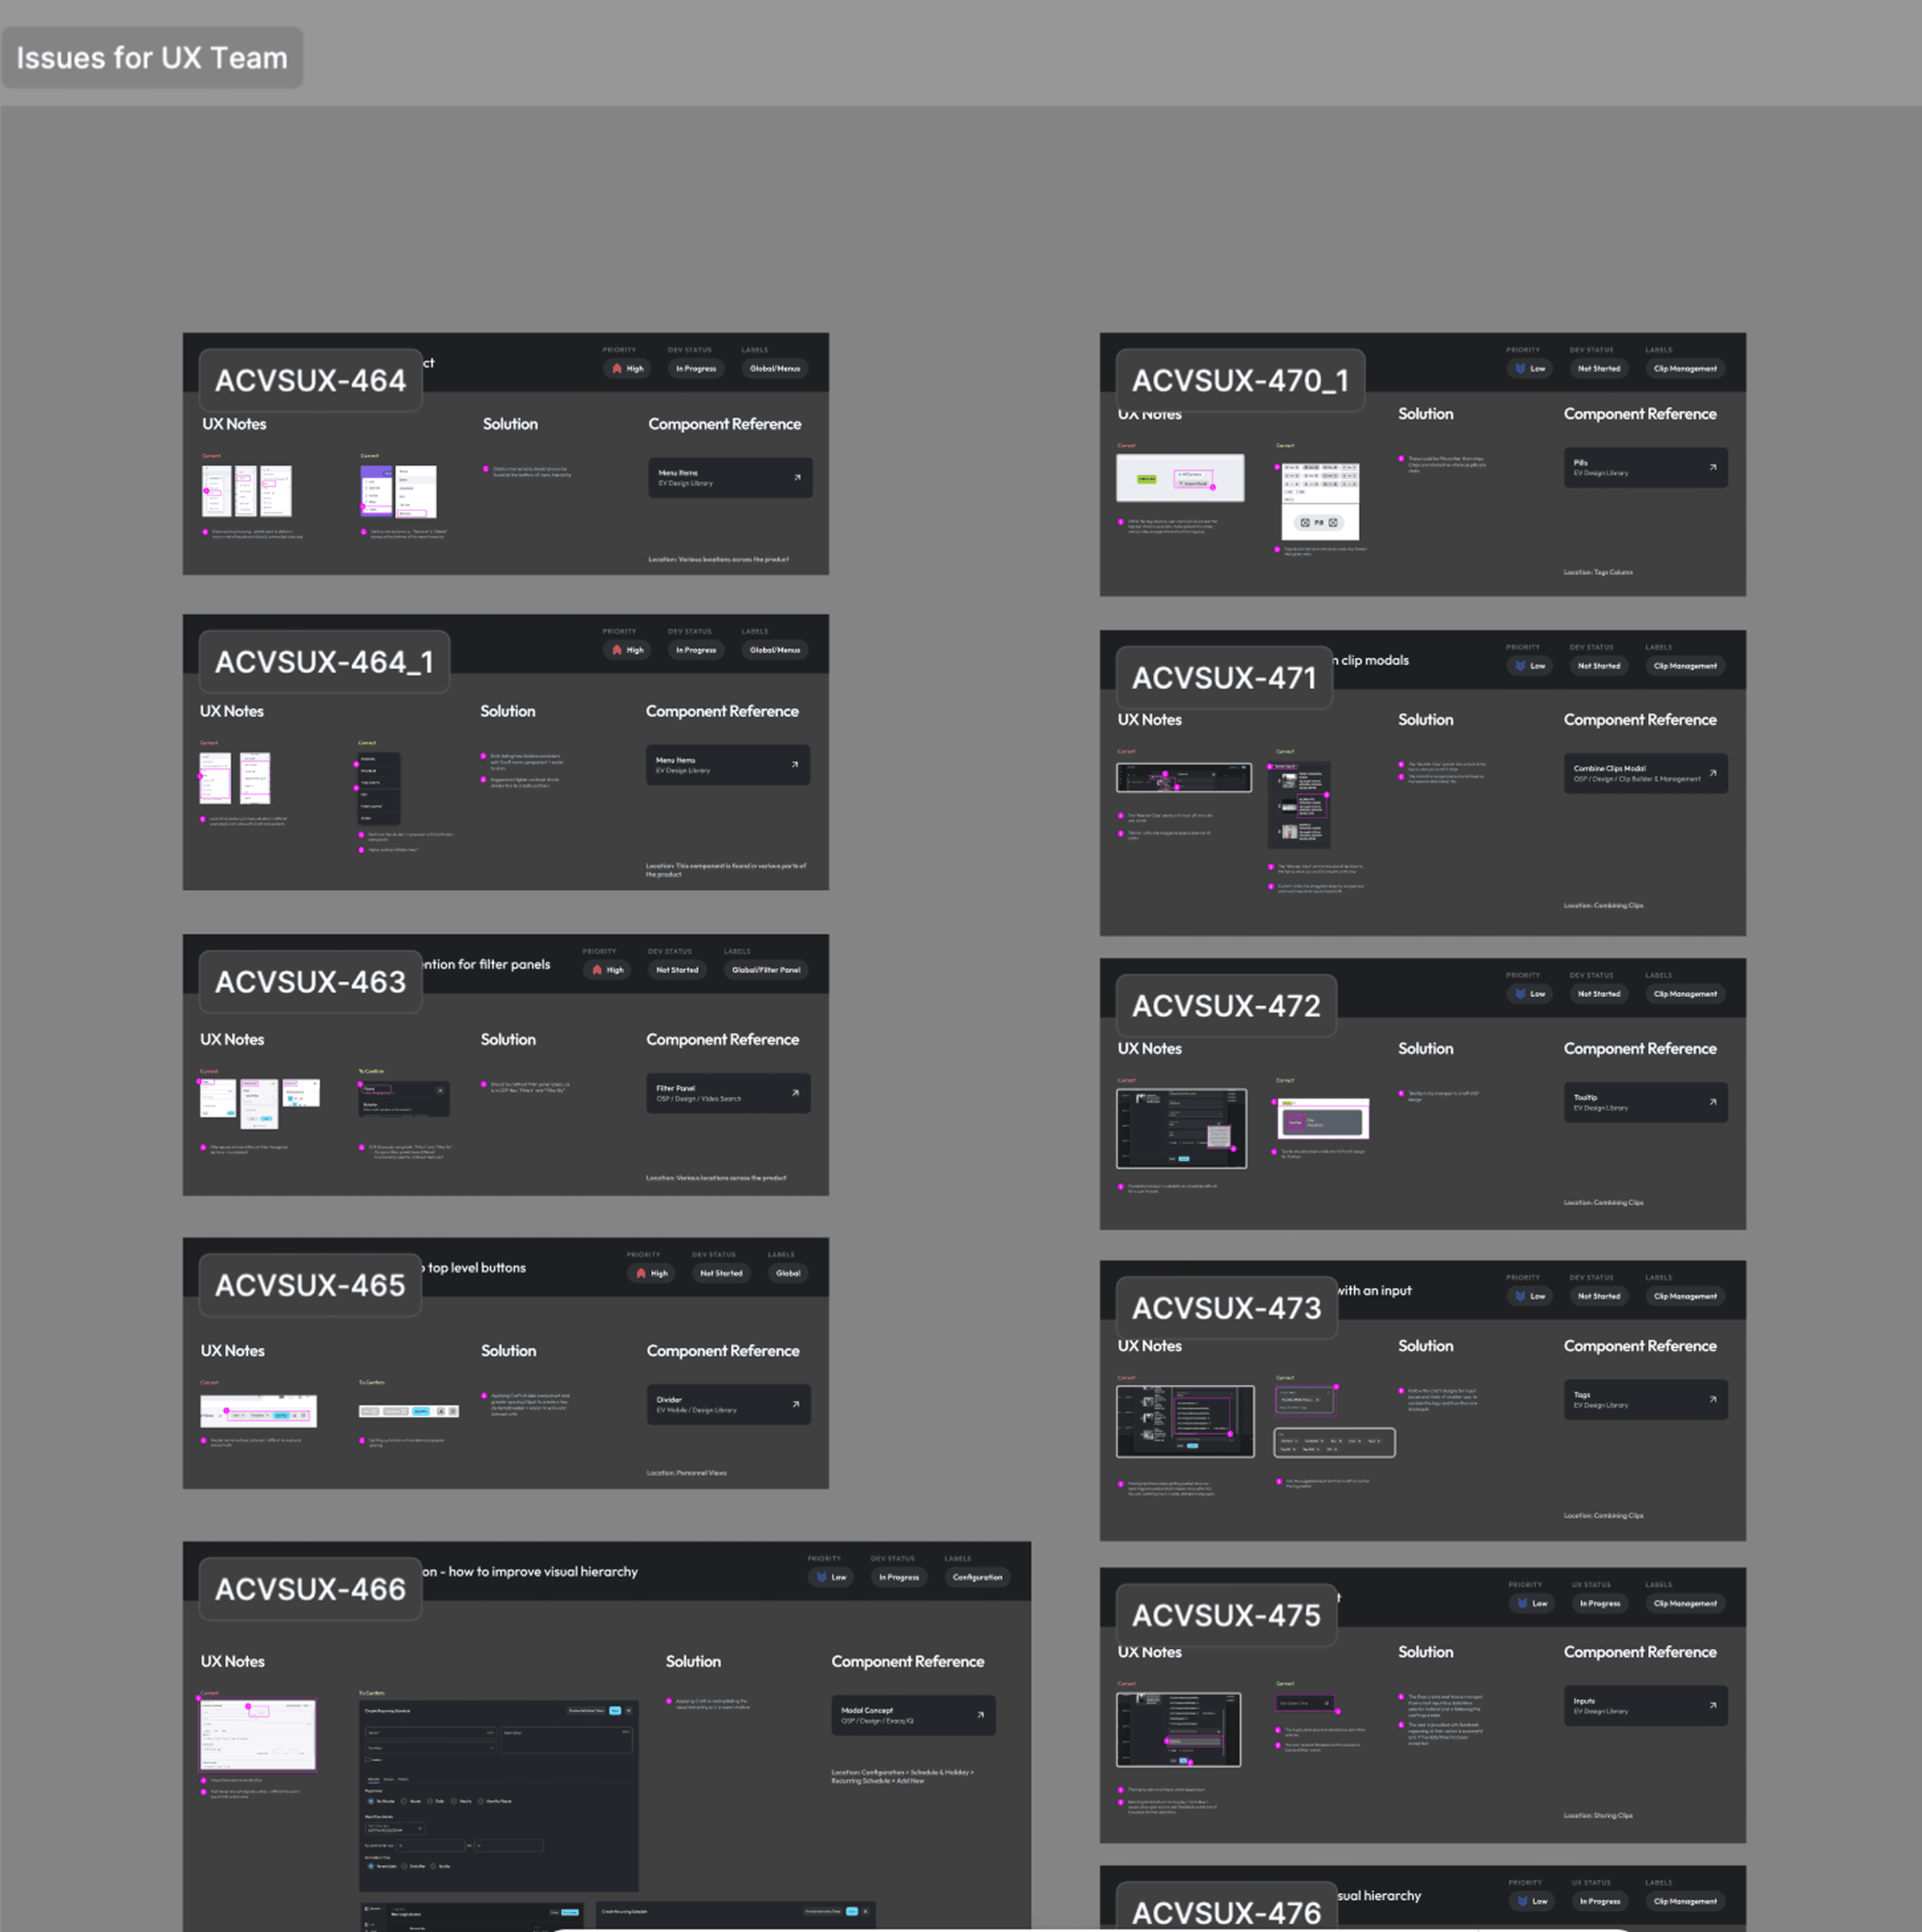This screenshot has height=1932, width=1922.
Task: Select the ACVSUX-472 frame title label
Action: pyautogui.click(x=1226, y=1006)
